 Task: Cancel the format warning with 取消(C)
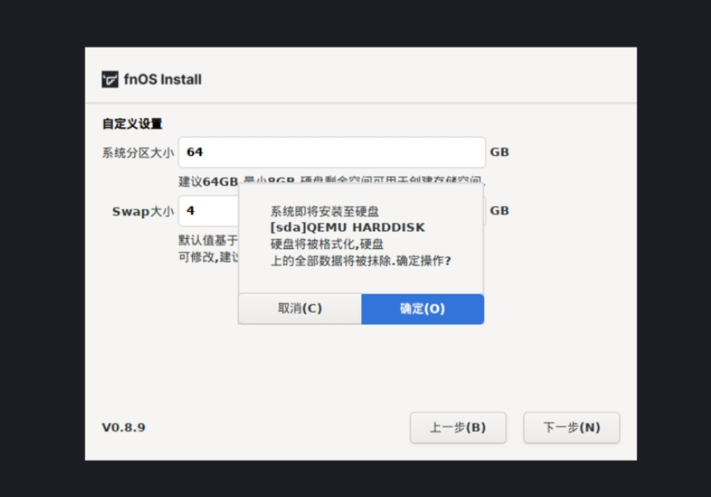pyautogui.click(x=300, y=309)
